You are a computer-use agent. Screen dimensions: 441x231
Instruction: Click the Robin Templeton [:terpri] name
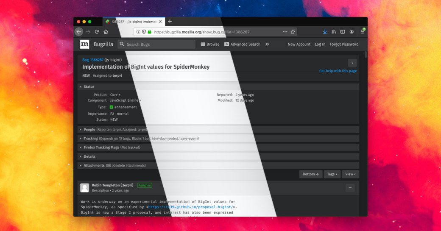(112, 185)
